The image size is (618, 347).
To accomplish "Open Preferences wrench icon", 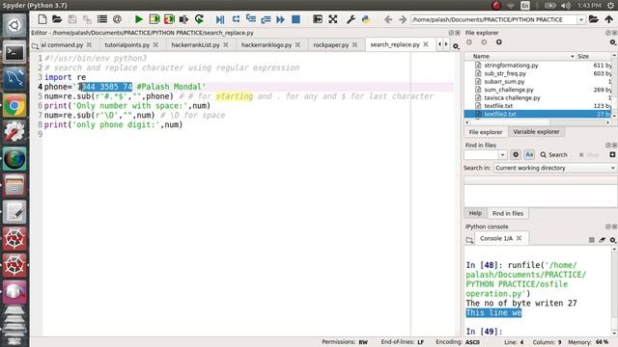I will tap(351, 19).
